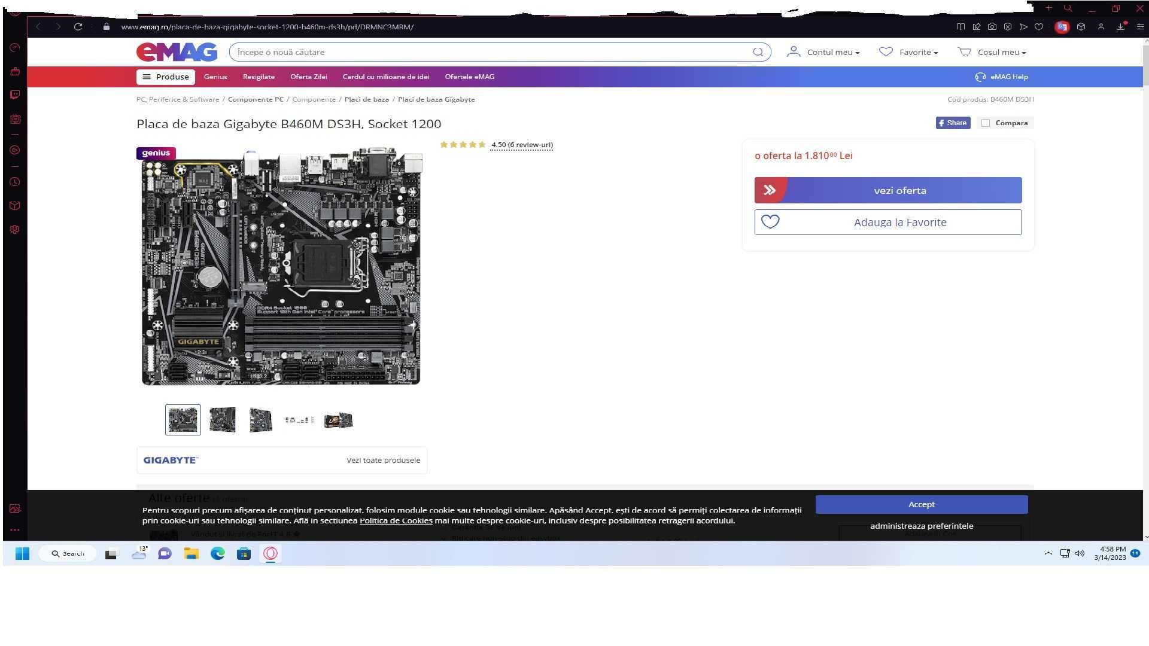Open Politica de Cookies link
Viewport: 1149px width, 646px height.
pos(396,520)
